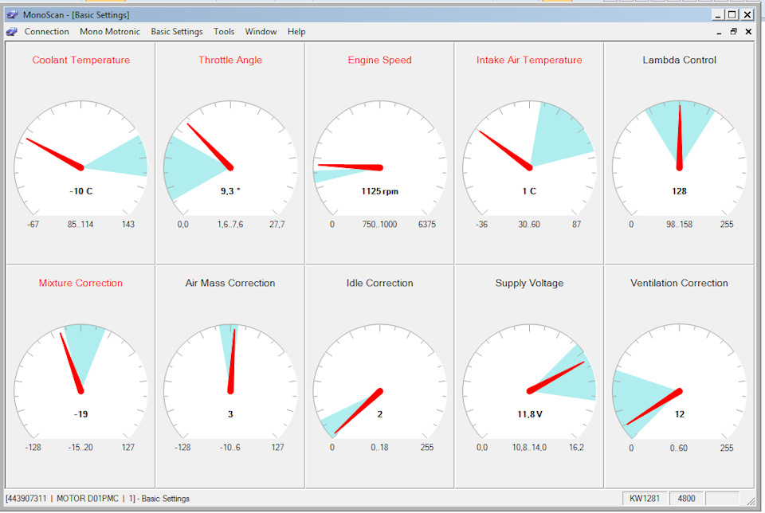This screenshot has height=513, width=765.
Task: Open the Connection menu
Action: (x=46, y=32)
